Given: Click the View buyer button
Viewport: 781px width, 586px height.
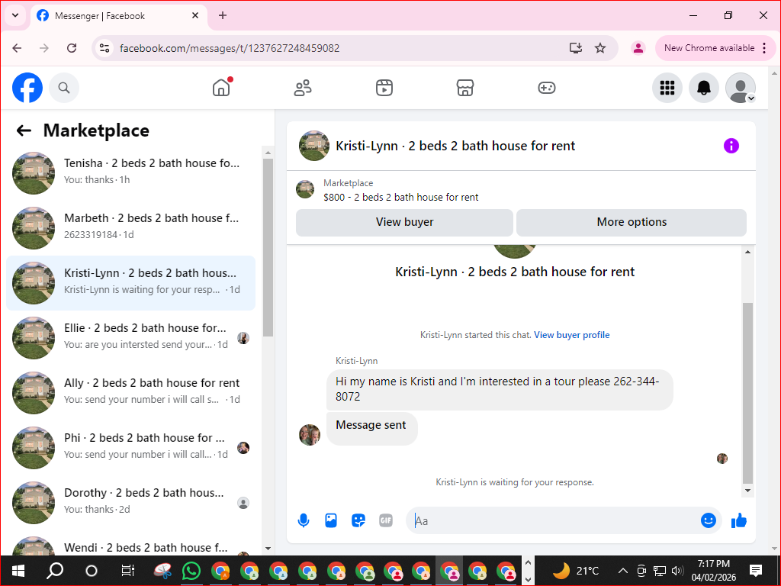Looking at the screenshot, I should coord(404,222).
